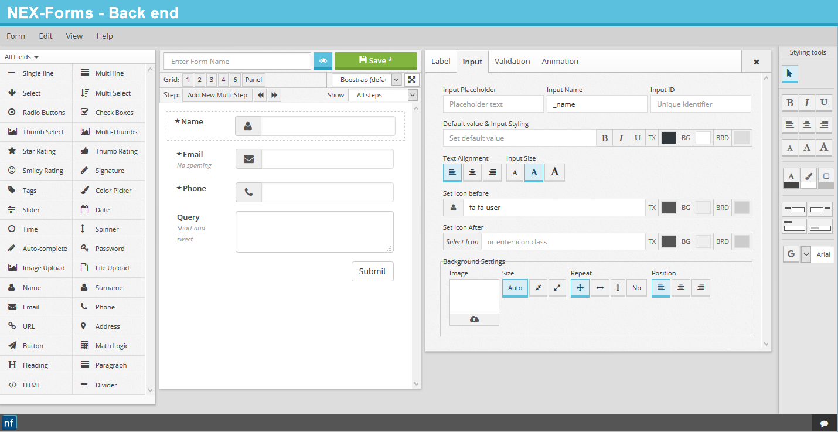The height and width of the screenshot is (432, 838).
Task: Upload a background image with cloud icon
Action: click(474, 319)
